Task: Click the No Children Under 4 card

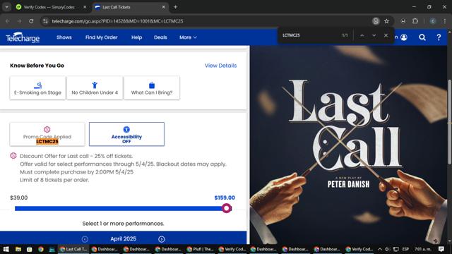Action: coord(95,88)
